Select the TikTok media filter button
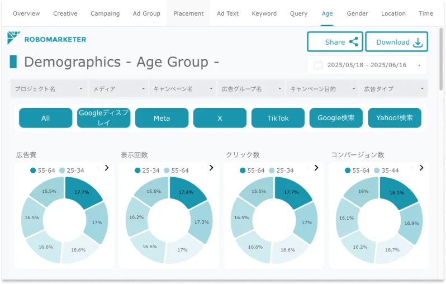 tap(278, 118)
